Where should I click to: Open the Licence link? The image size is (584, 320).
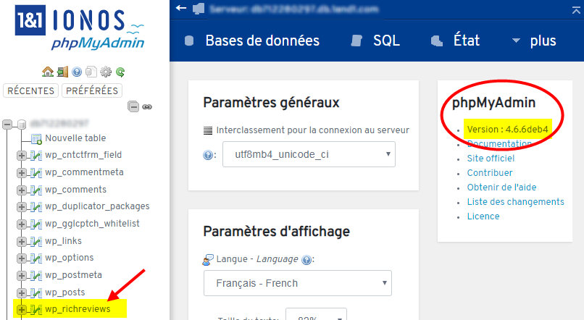pos(483,216)
